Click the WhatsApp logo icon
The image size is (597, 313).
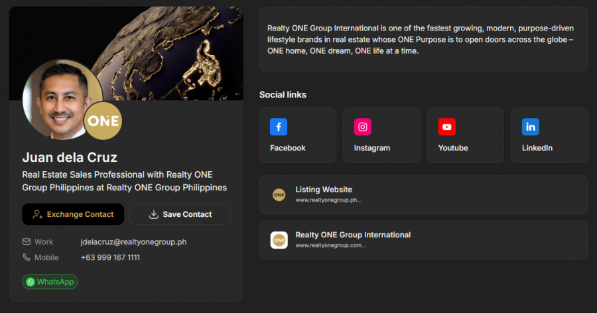31,282
